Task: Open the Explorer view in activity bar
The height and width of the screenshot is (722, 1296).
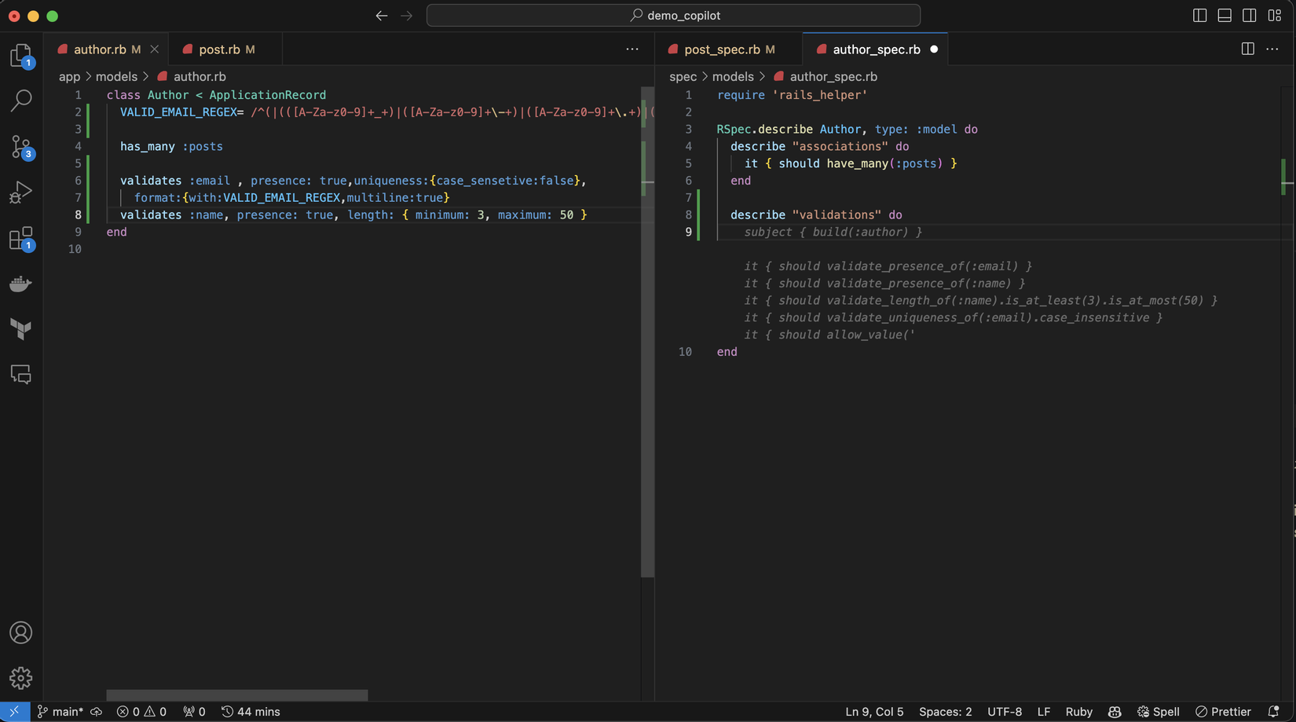Action: (21, 56)
